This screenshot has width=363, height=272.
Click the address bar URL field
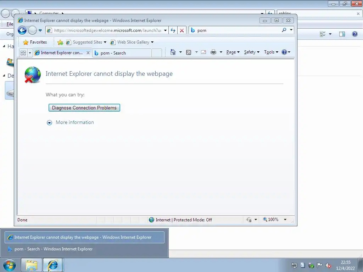tap(105, 30)
